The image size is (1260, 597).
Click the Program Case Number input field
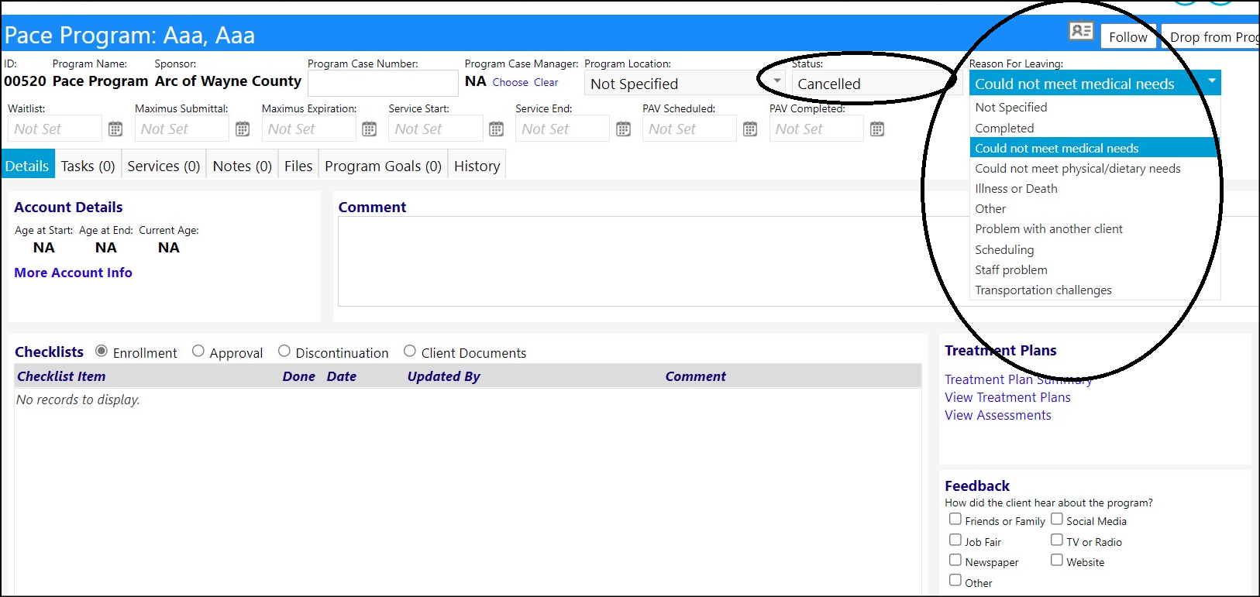click(383, 83)
